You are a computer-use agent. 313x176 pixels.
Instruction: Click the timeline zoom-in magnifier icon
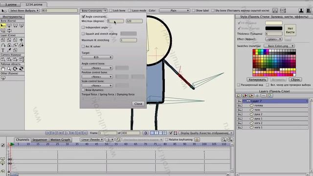230,140
